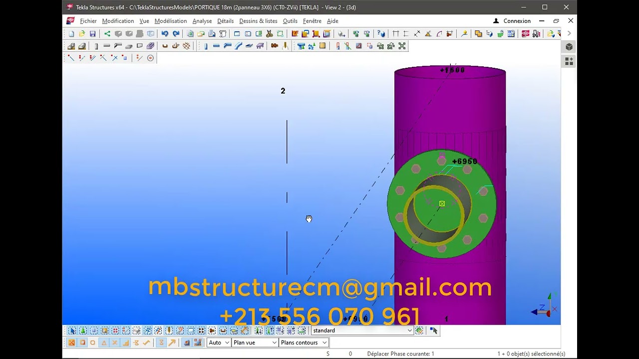Viewport: 639px width, 359px height.
Task: Toggle snap to midpoints triangle switch
Action: click(104, 343)
